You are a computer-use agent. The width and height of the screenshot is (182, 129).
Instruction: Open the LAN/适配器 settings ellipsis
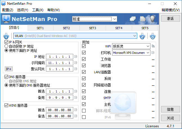click(x=153, y=73)
